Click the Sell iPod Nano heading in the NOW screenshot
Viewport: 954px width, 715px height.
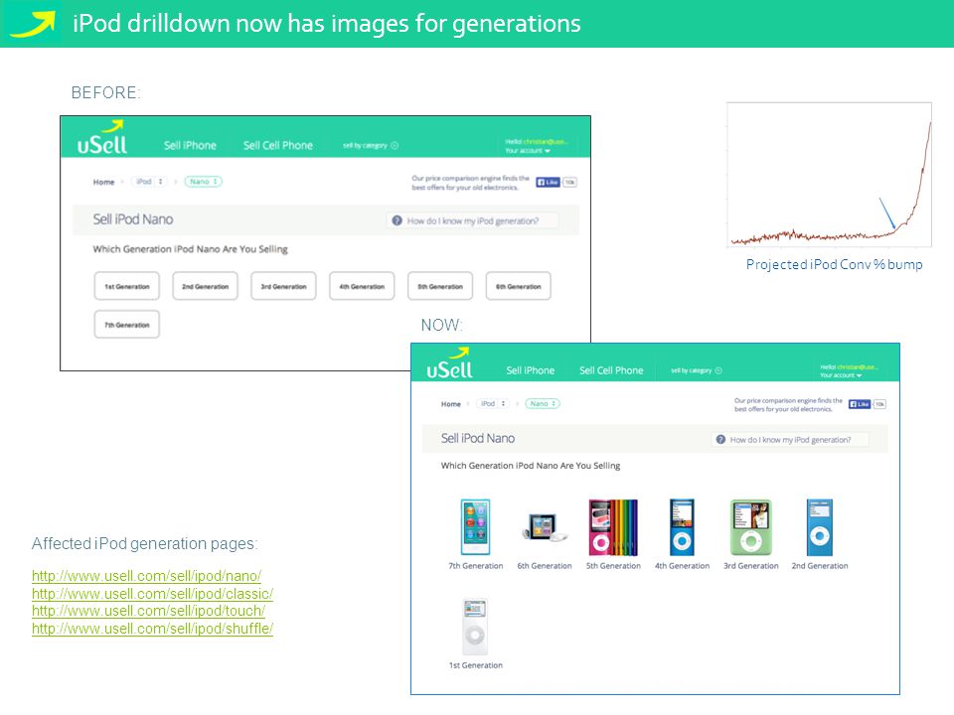478,438
